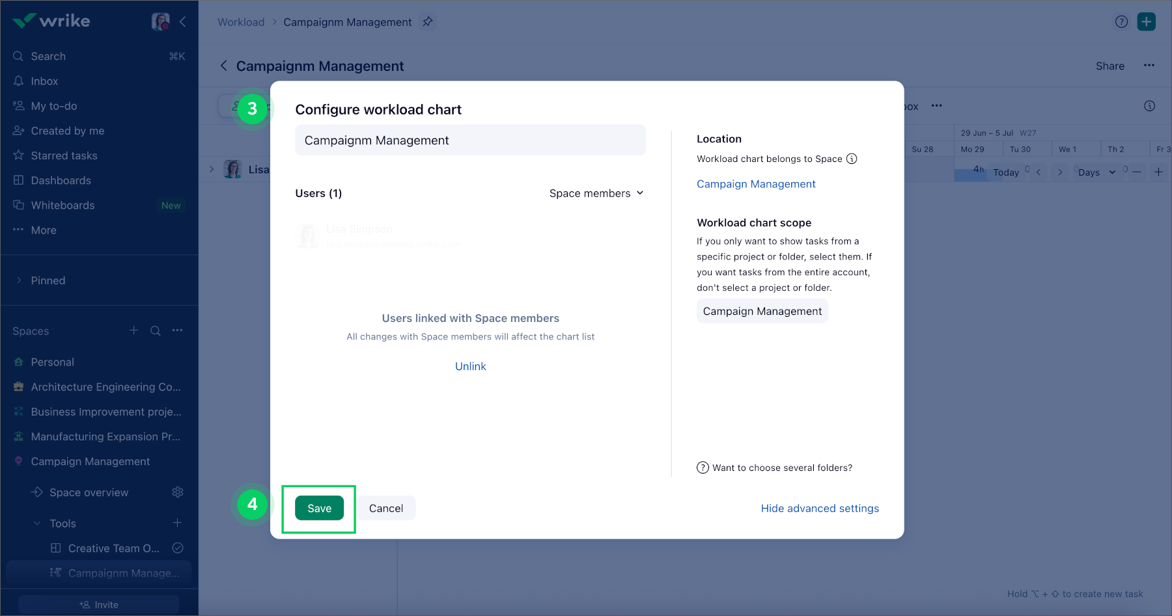The image size is (1172, 616).
Task: Select the "Users (1)" label in the dialog
Action: click(x=318, y=193)
